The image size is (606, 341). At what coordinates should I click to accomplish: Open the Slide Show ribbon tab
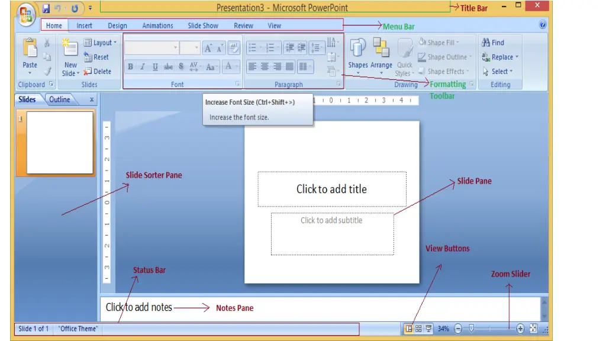click(x=203, y=25)
